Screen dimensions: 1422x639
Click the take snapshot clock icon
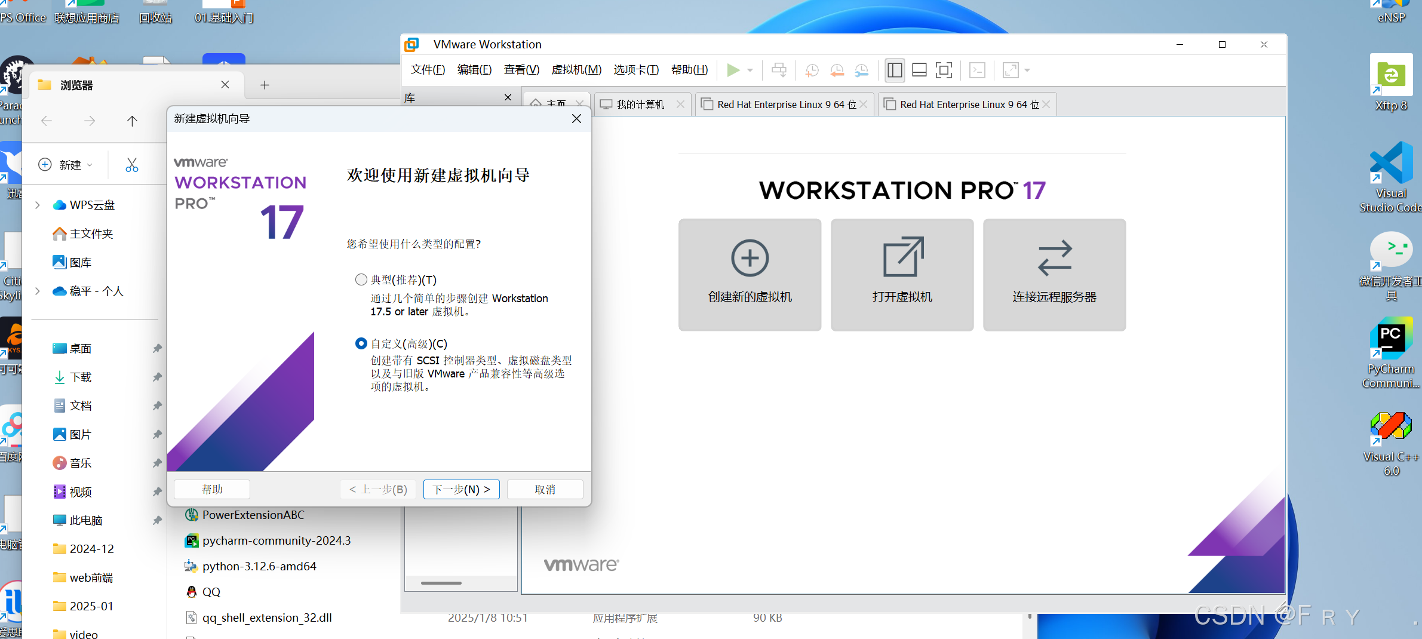coord(812,70)
